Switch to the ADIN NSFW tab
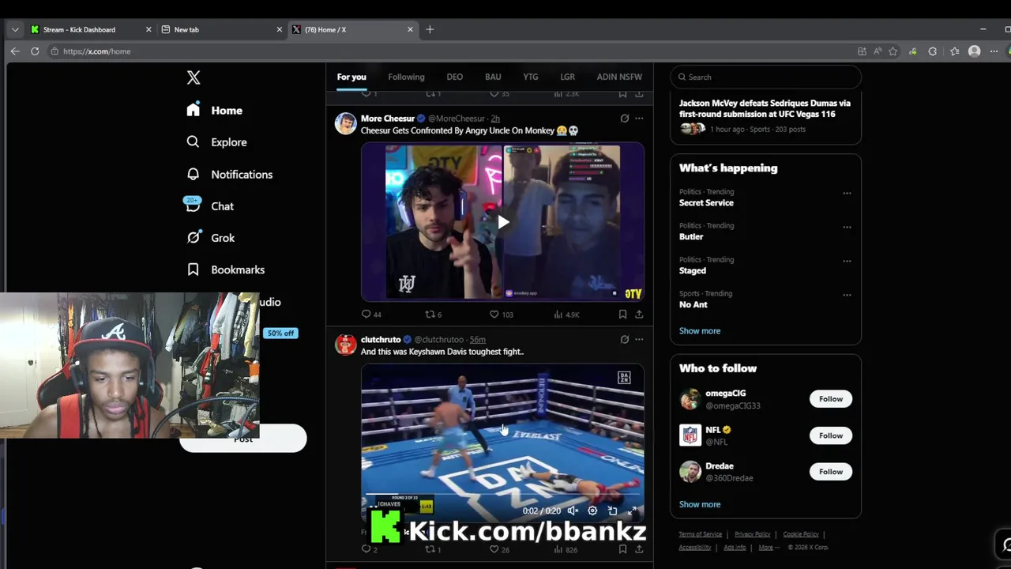1011x569 pixels. [x=619, y=77]
